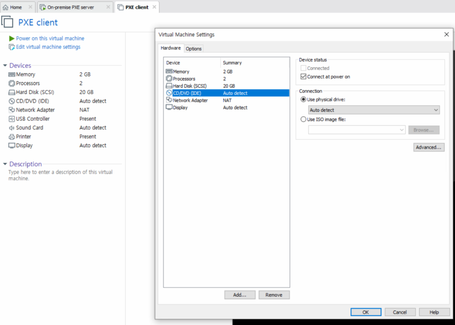Click the NAT value in Devices panel
The height and width of the screenshot is (325, 455).
(x=84, y=110)
